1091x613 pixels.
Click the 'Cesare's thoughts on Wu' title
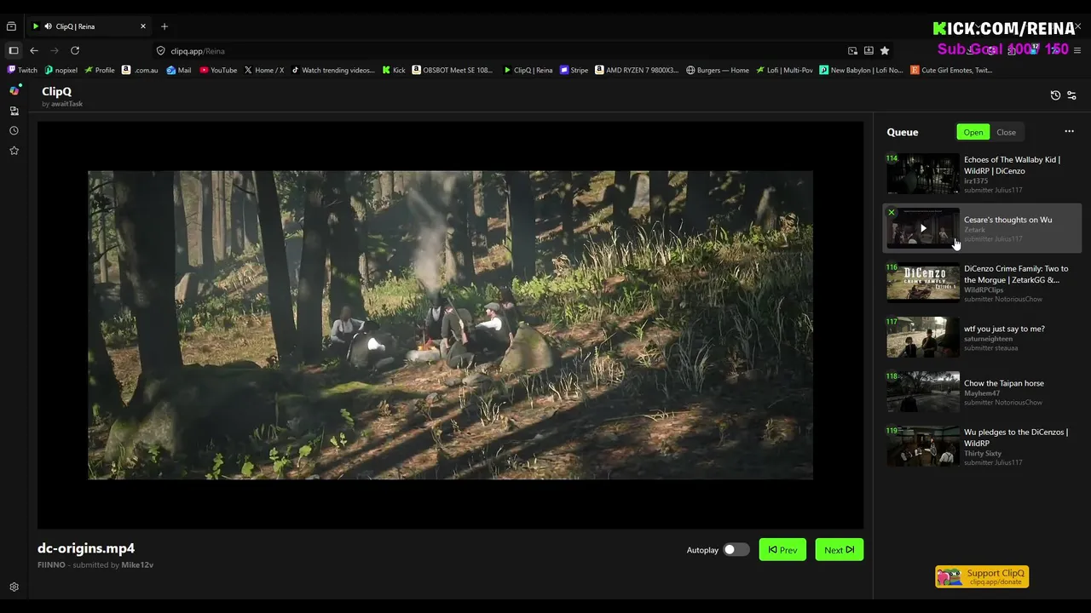pyautogui.click(x=1007, y=220)
